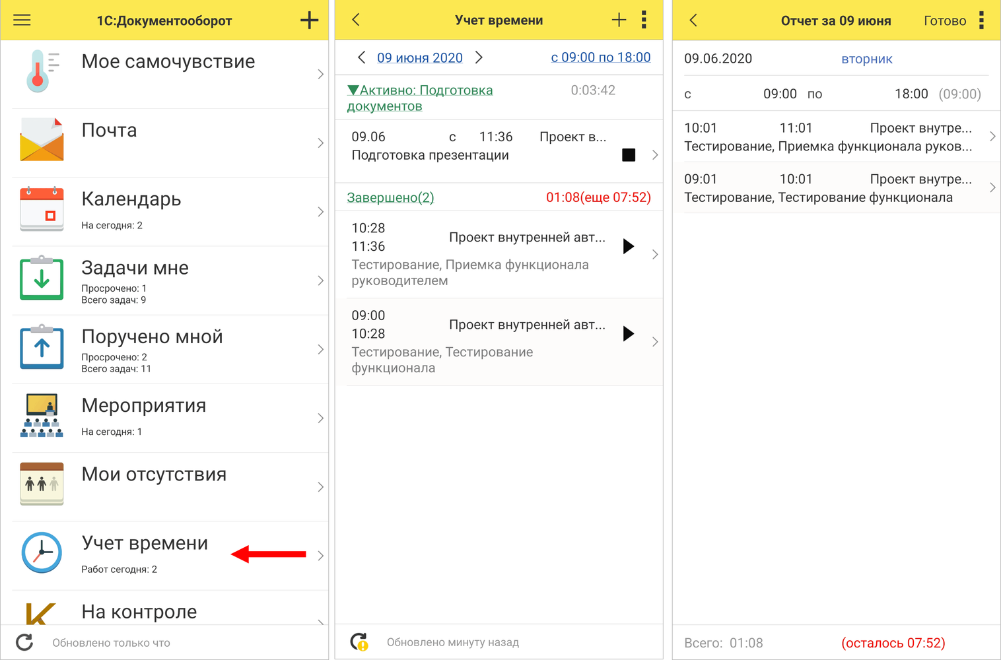
Task: Expand Календарь with its right chevron
Action: (320, 211)
